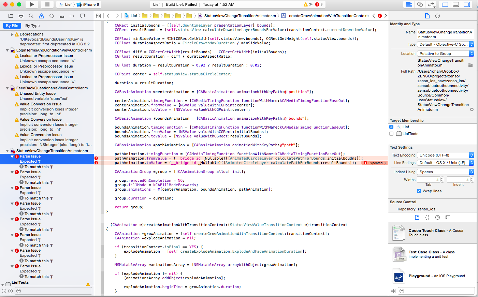Choose file location folder icon

[x=470, y=65]
